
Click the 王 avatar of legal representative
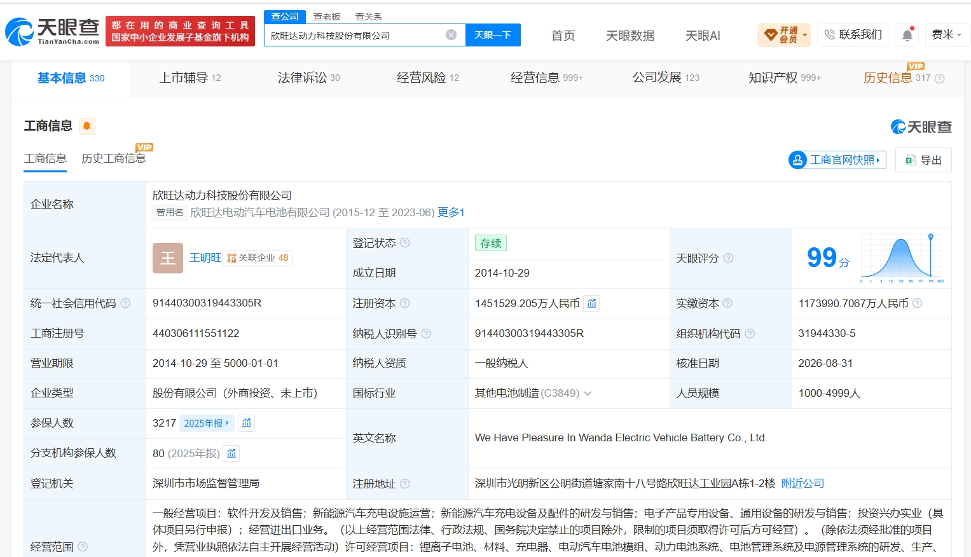[x=168, y=258]
